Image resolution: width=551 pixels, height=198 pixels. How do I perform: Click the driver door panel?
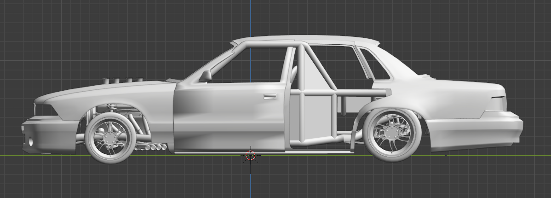pos(230,118)
